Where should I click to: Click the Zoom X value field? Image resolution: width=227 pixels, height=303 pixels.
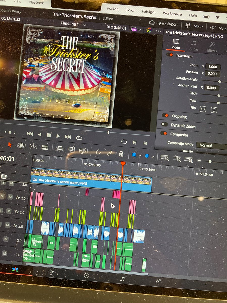[x=213, y=67]
